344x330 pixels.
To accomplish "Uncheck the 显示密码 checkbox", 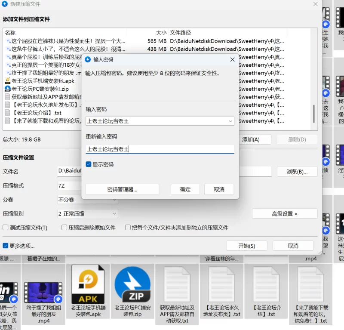I will coord(89,164).
